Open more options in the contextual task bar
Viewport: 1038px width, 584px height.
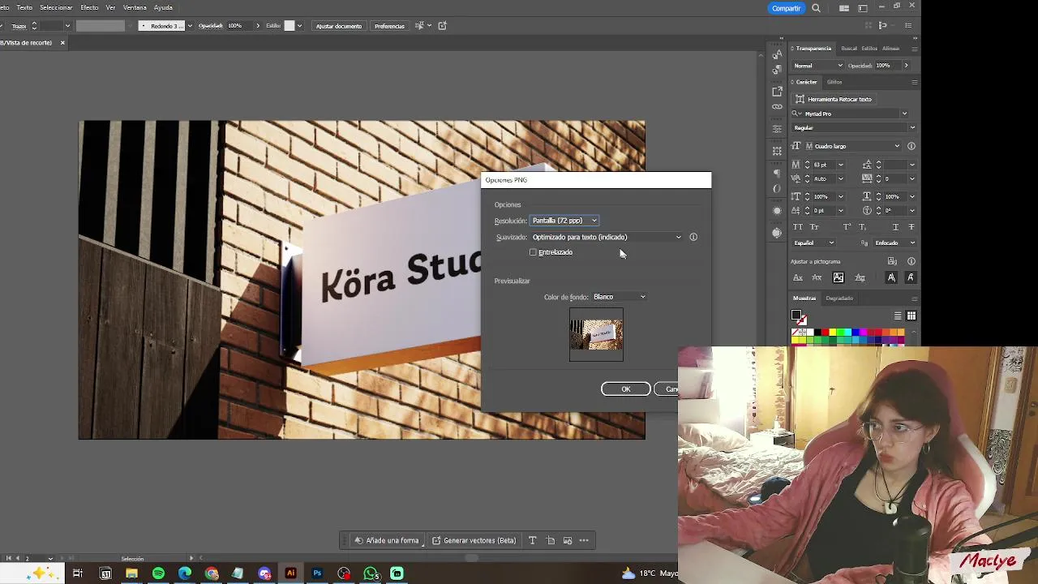click(584, 540)
